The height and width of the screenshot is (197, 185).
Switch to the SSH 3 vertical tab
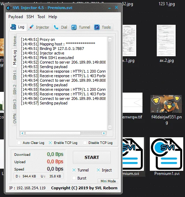click(x=15, y=104)
